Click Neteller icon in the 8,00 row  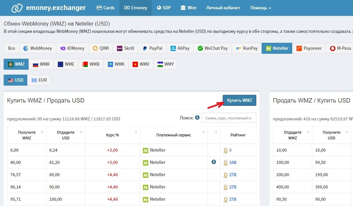[x=146, y=151]
